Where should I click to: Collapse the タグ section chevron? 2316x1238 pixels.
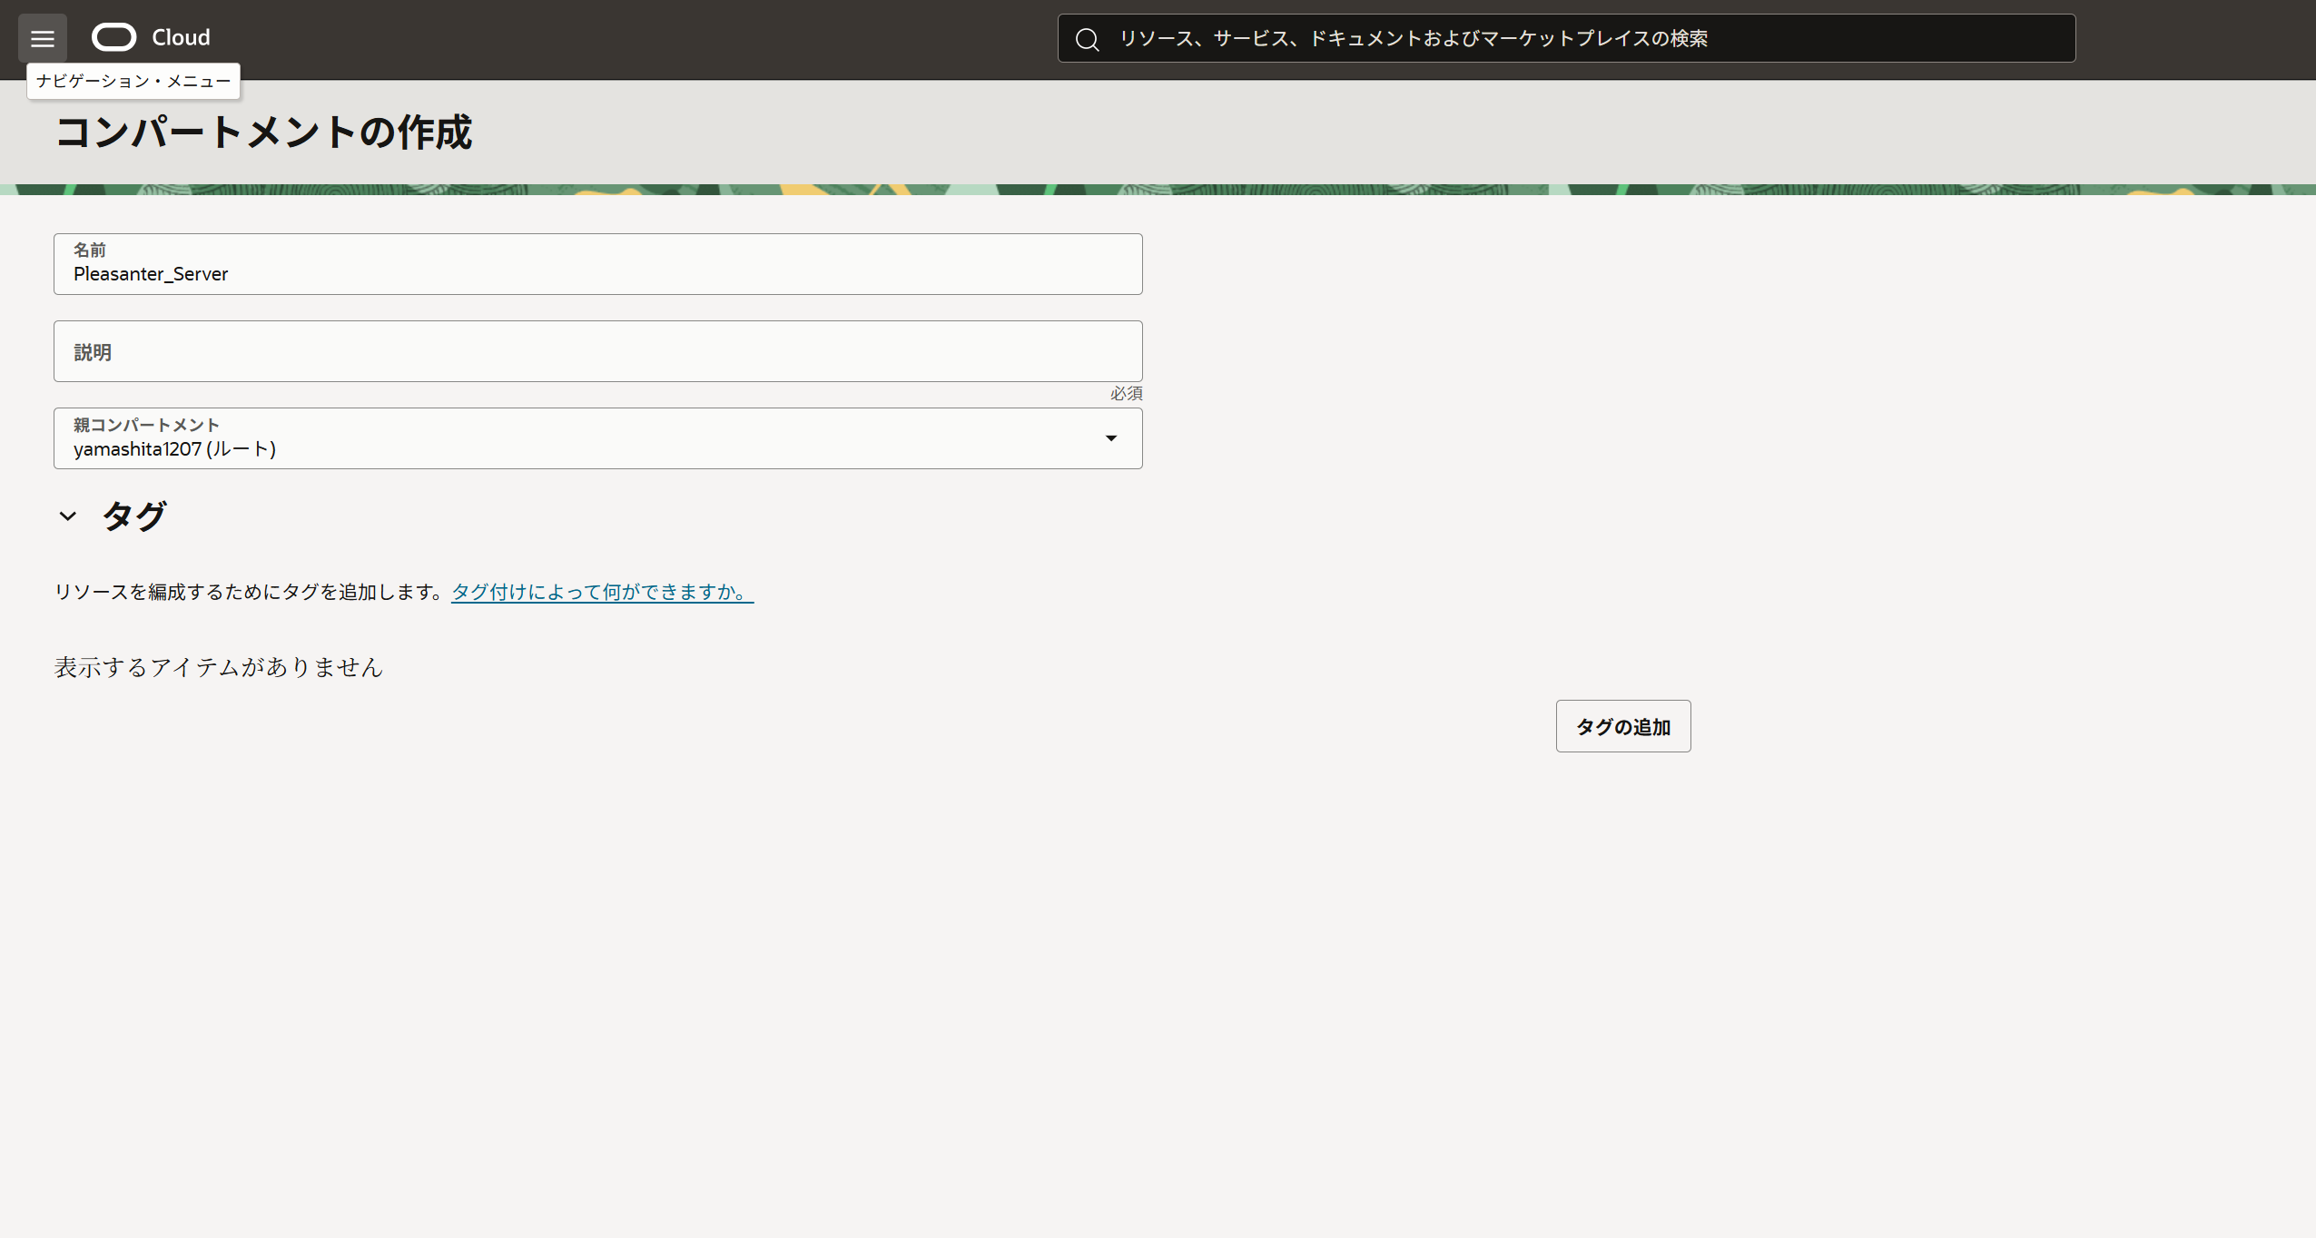point(68,516)
